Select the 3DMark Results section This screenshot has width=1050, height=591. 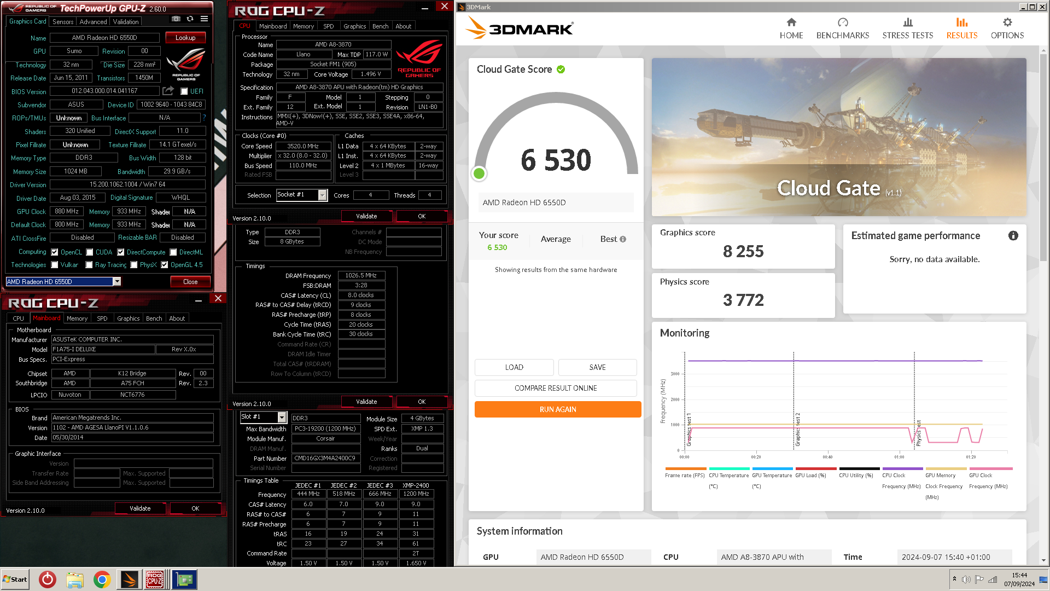[962, 28]
